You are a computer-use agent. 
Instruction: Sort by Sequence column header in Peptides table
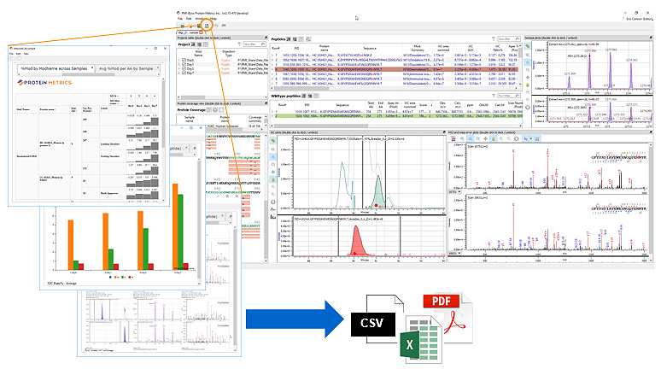click(370, 48)
